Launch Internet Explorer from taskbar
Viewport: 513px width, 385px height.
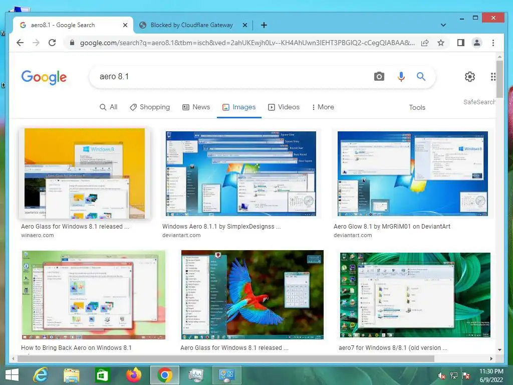pyautogui.click(x=41, y=375)
